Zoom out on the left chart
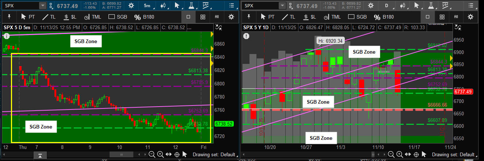The width and height of the screenshot is (484, 161). coord(152,155)
